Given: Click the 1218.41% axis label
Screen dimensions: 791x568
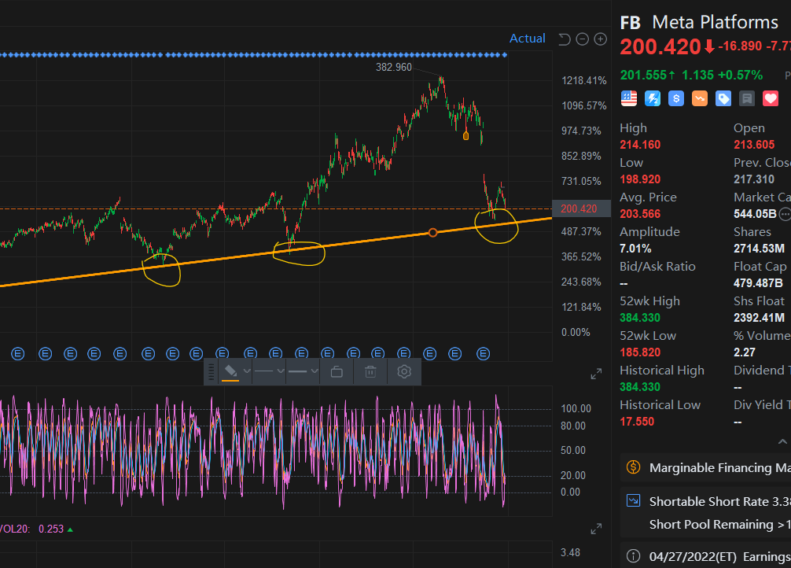Looking at the screenshot, I should [584, 81].
